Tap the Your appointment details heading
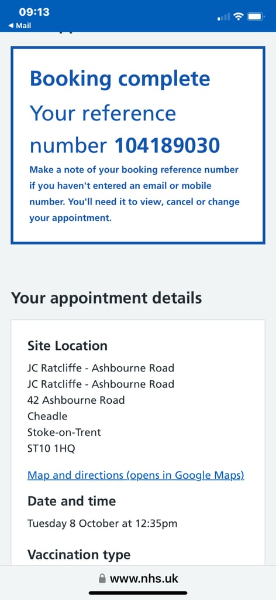 tap(106, 298)
